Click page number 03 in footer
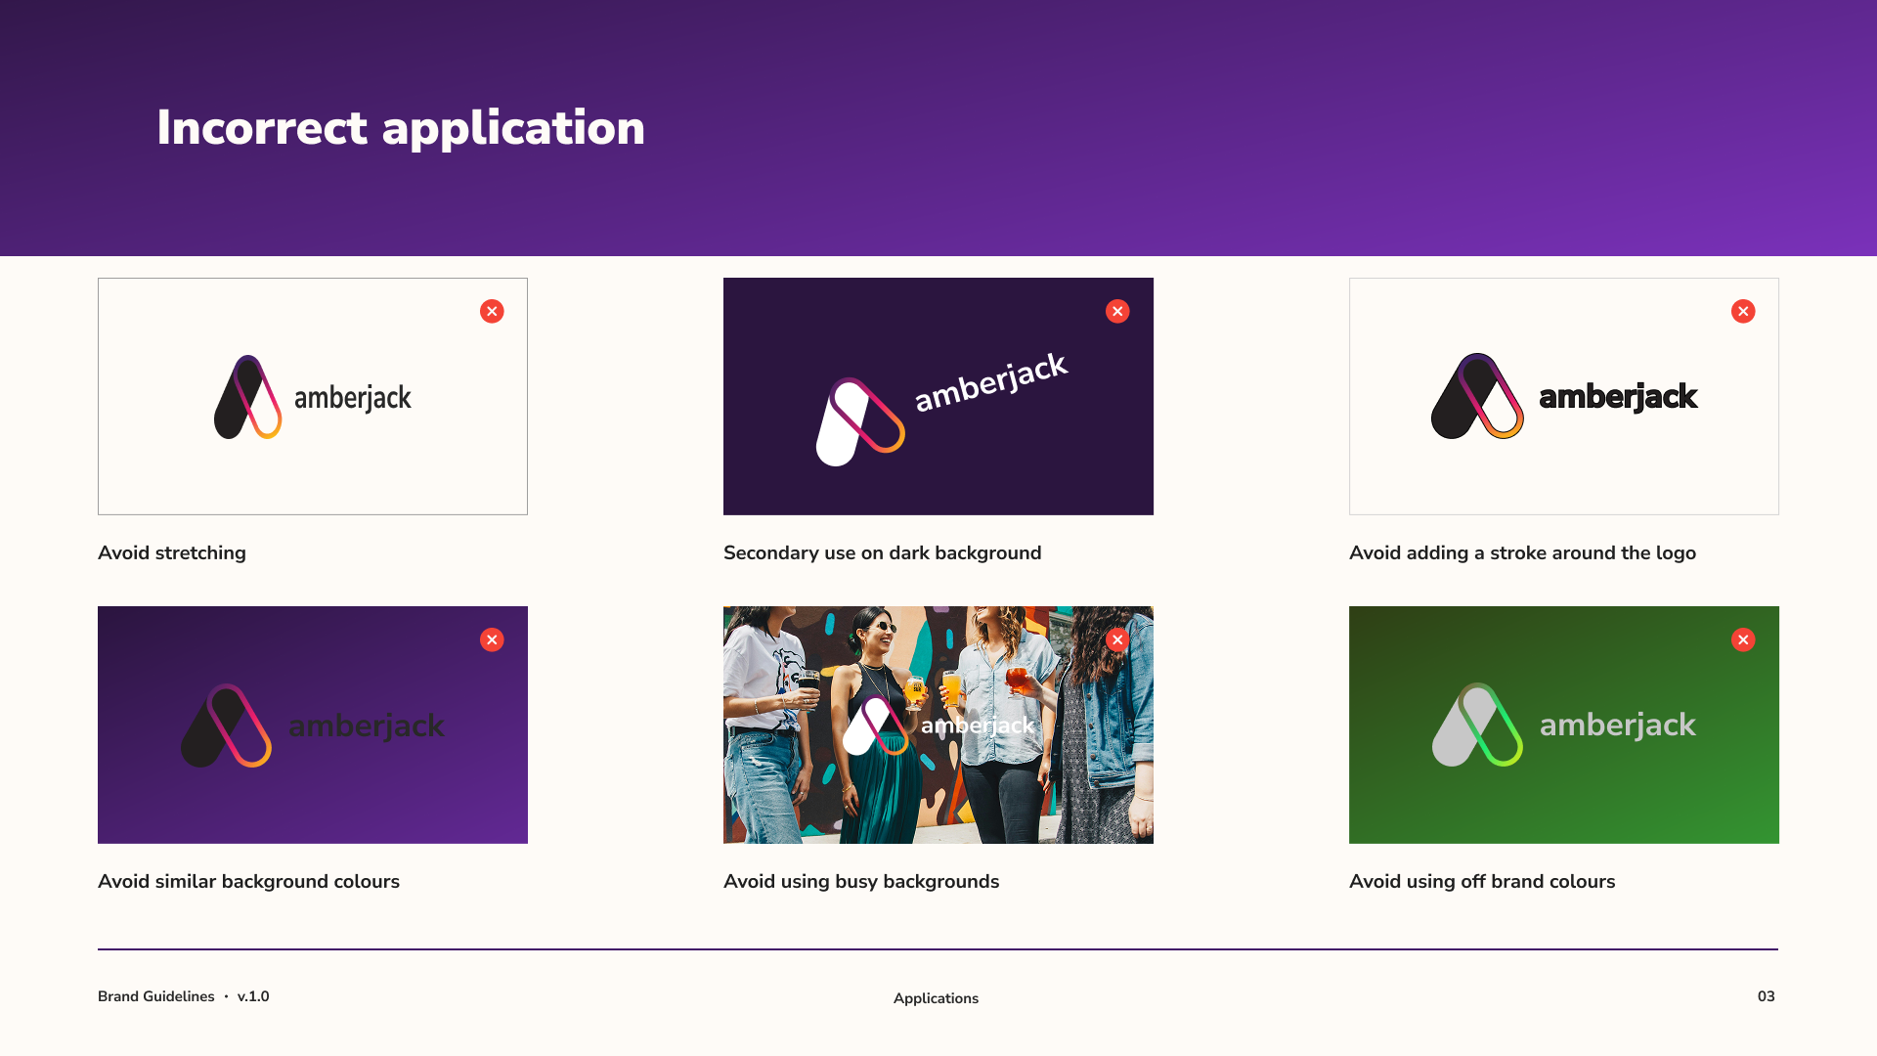 tap(1766, 996)
